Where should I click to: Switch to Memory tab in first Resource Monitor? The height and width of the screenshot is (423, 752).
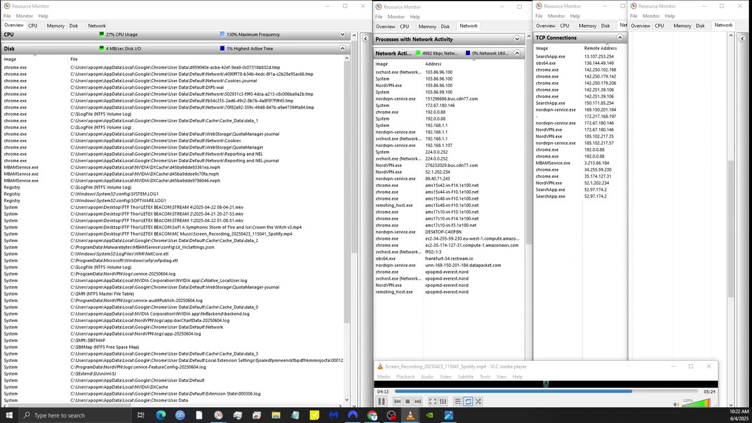pyautogui.click(x=56, y=26)
